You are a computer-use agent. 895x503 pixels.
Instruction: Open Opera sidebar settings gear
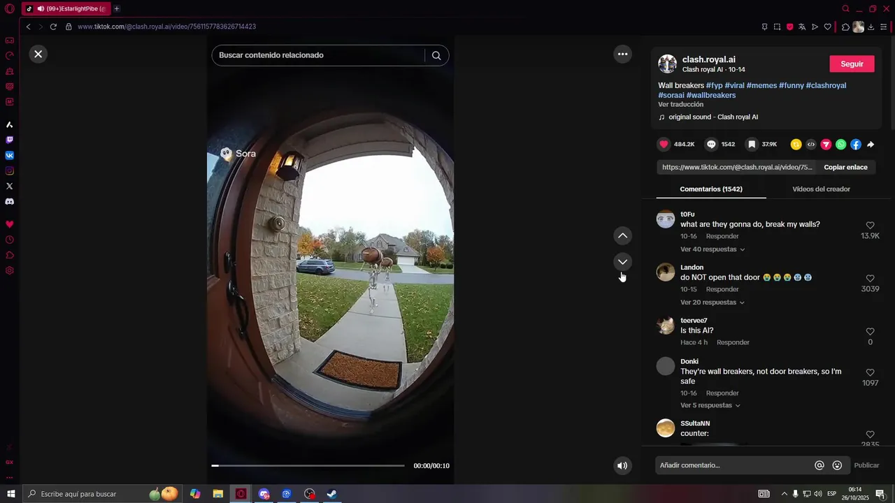(9, 270)
